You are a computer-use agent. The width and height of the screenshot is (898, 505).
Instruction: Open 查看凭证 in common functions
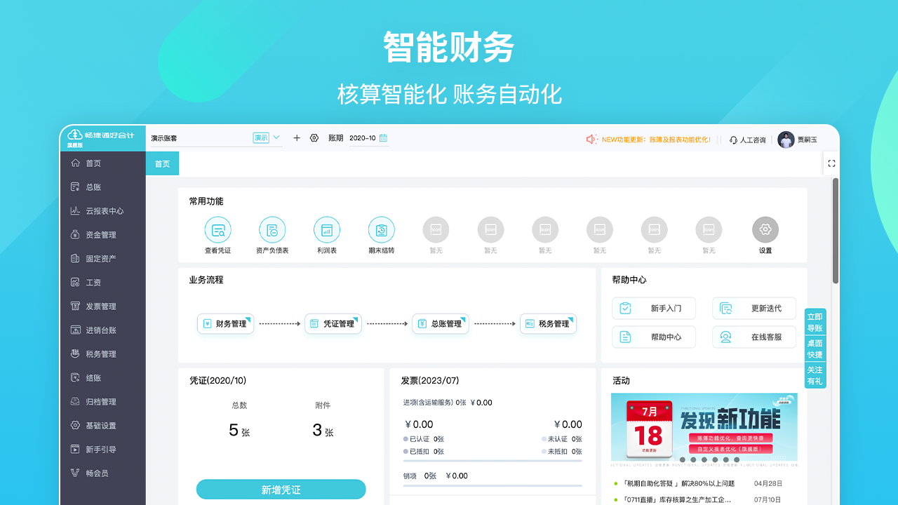pyautogui.click(x=217, y=236)
